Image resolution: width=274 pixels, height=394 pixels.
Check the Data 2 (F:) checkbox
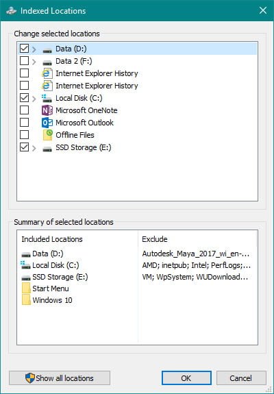[x=24, y=60]
